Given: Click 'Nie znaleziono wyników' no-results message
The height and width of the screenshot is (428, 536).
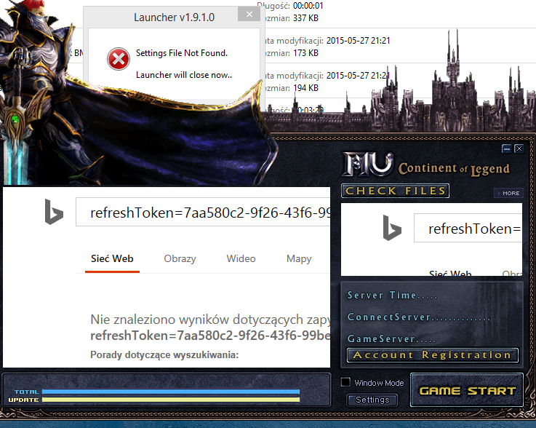Looking at the screenshot, I should coord(210,320).
